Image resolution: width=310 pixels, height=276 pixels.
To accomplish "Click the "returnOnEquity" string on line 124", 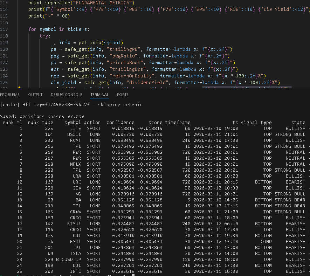I will click(x=132, y=76).
